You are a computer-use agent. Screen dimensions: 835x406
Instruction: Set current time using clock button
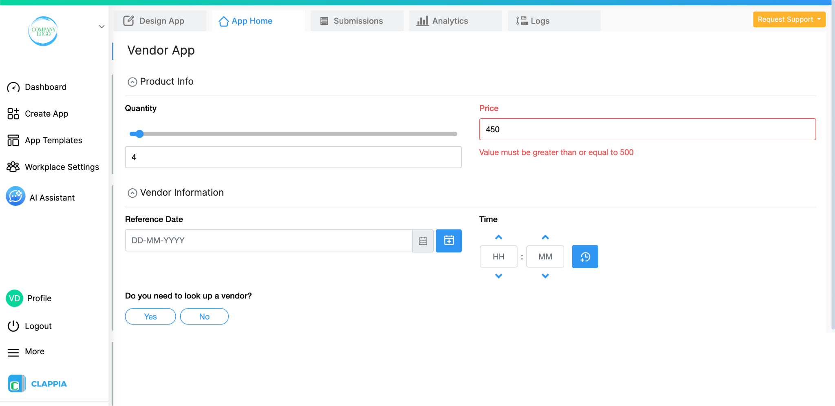click(585, 256)
